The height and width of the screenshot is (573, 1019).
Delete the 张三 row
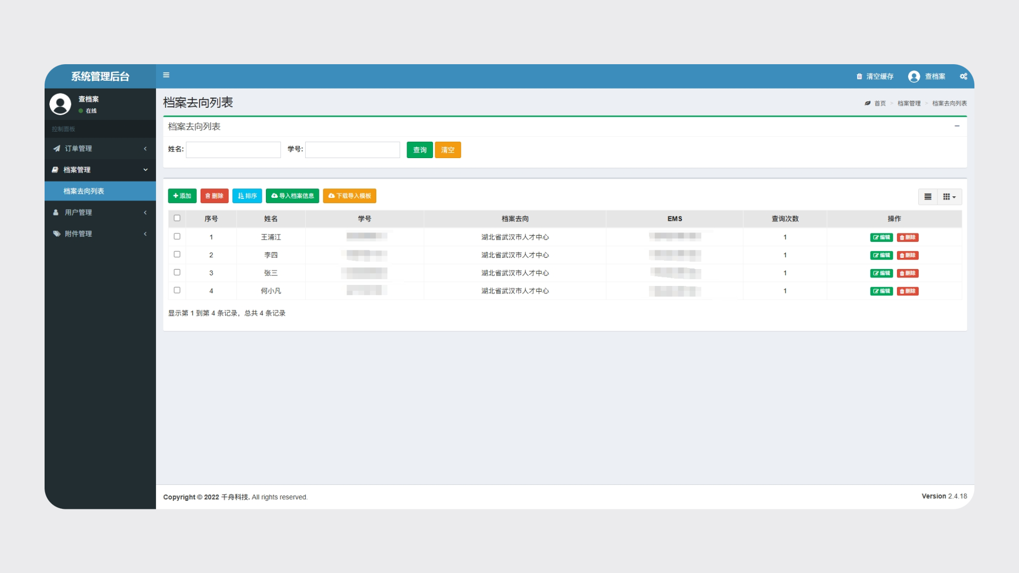[908, 273]
